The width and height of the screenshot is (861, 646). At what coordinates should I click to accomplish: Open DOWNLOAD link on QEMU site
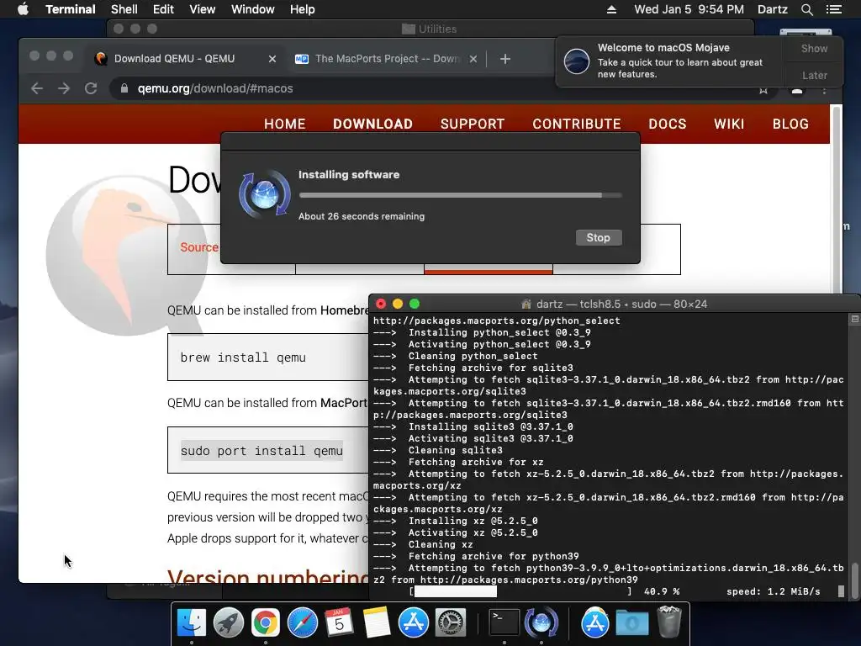pos(372,124)
